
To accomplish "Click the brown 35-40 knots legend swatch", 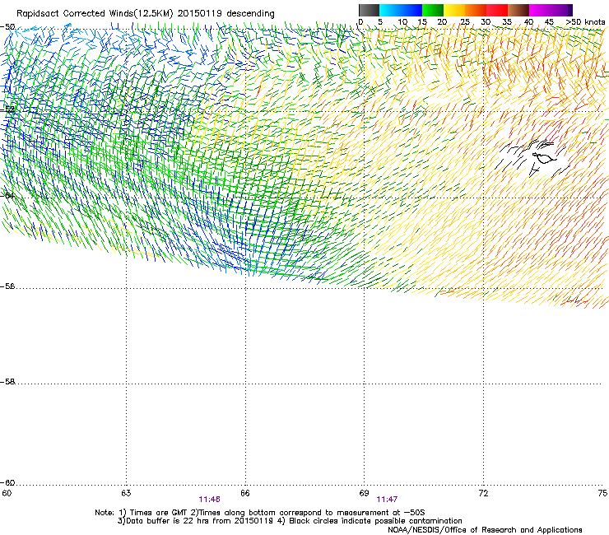I will coord(518,10).
